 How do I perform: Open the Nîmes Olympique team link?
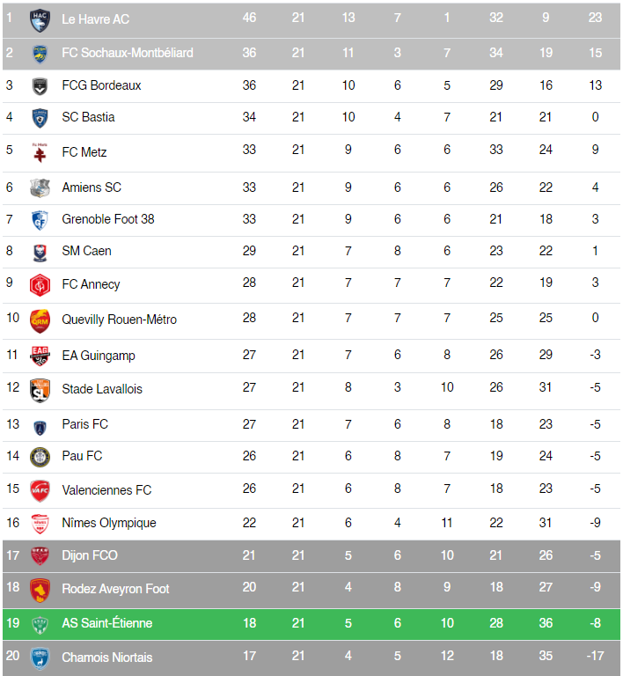109,523
